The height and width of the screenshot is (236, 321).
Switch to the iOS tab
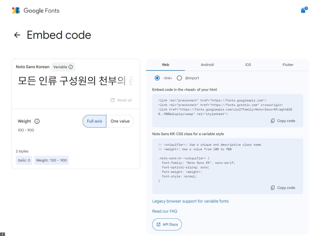click(x=248, y=65)
